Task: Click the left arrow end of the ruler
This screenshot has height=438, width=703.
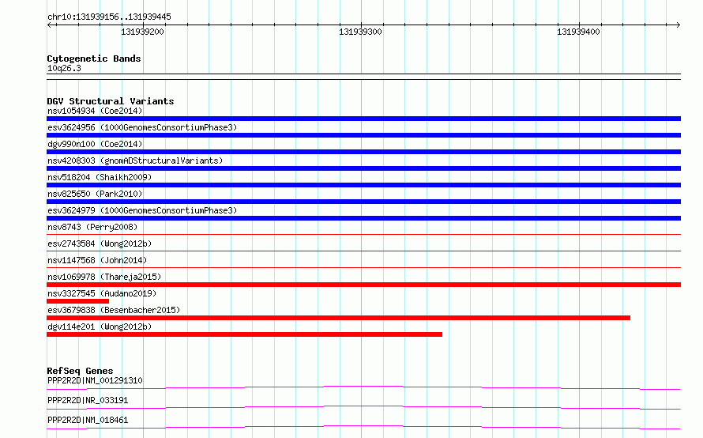Action: (50, 25)
